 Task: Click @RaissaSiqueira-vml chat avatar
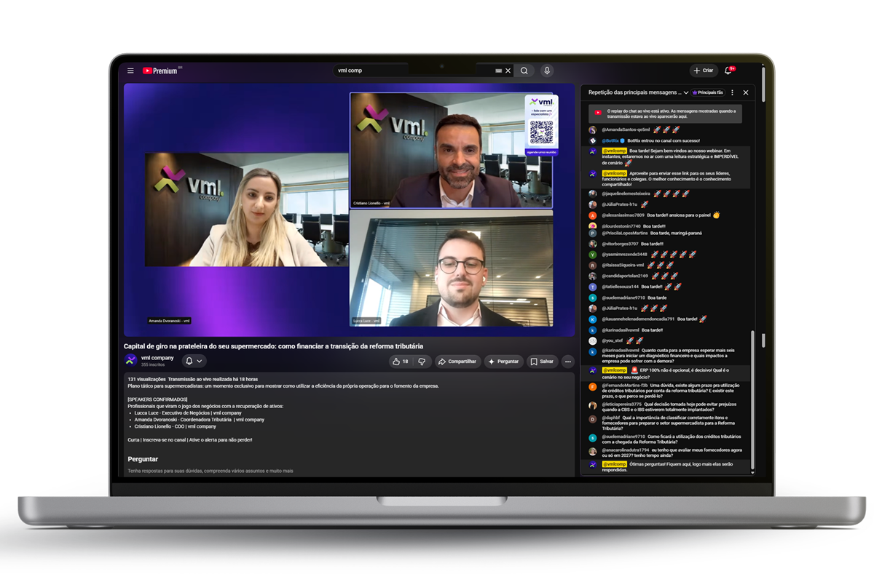pyautogui.click(x=593, y=266)
